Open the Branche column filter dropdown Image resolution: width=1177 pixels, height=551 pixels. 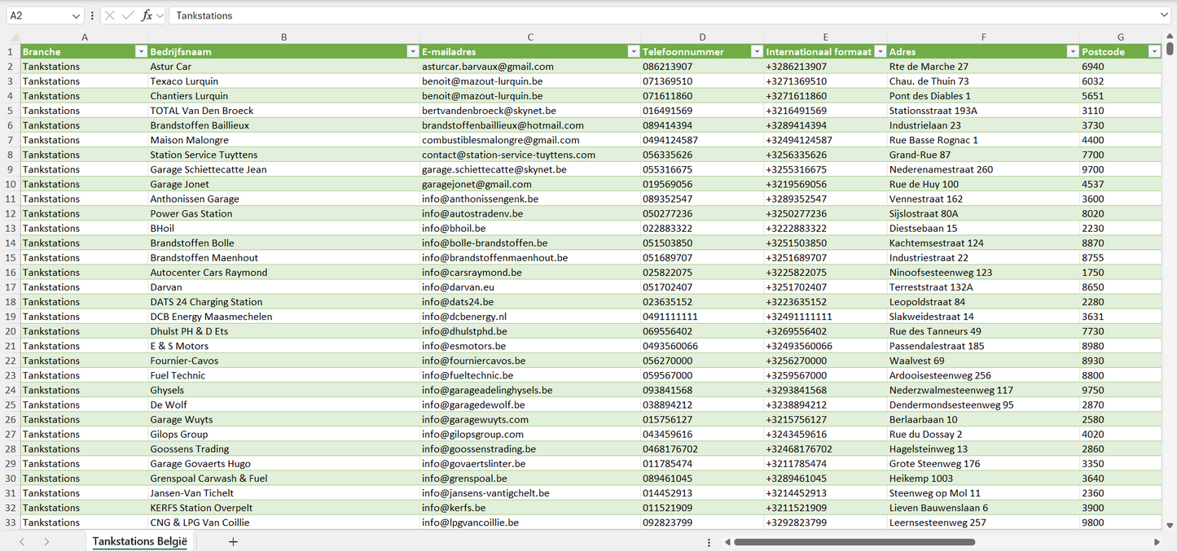[140, 52]
